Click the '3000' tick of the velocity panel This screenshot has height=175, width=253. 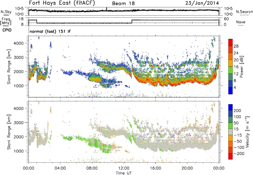[x=18, y=123]
